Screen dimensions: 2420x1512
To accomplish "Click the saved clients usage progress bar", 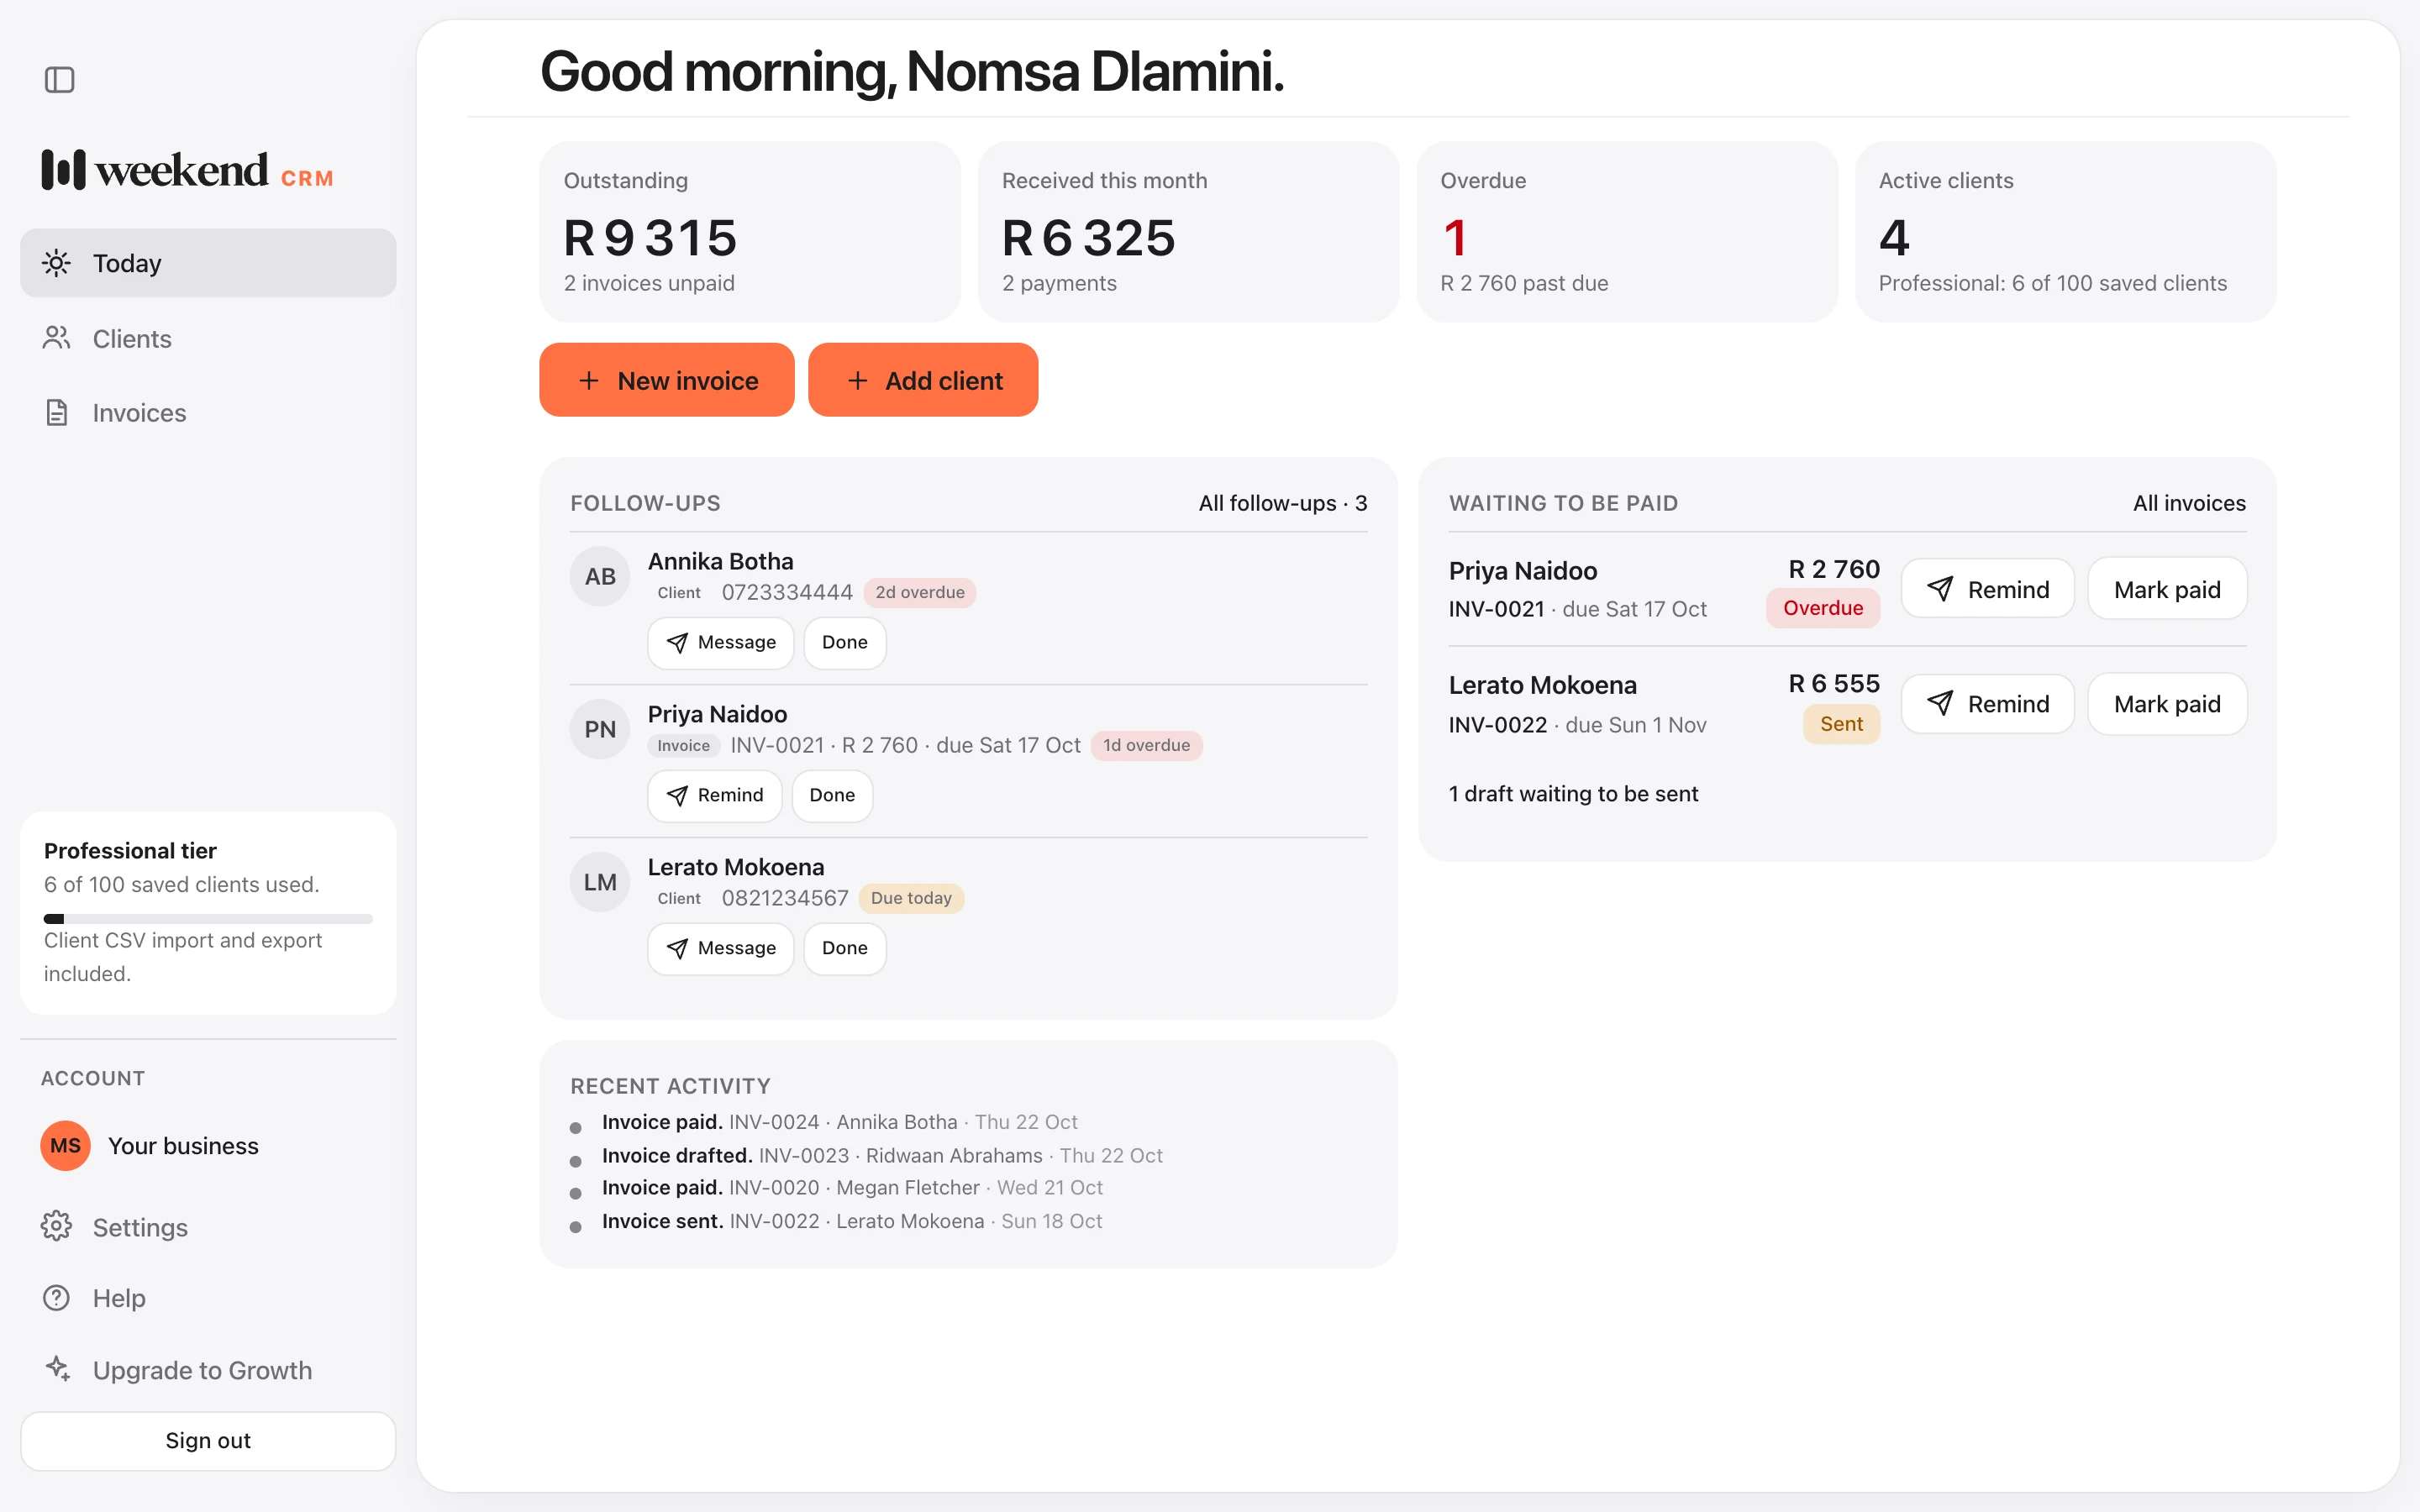I will [x=208, y=918].
